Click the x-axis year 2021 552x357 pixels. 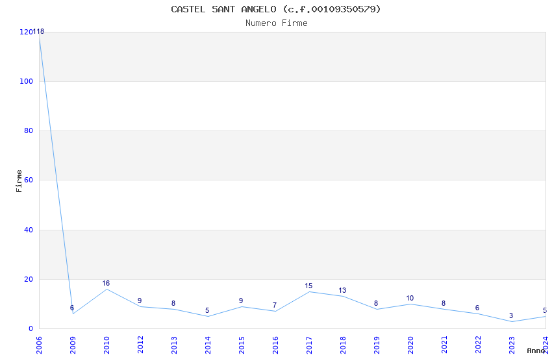(445, 345)
